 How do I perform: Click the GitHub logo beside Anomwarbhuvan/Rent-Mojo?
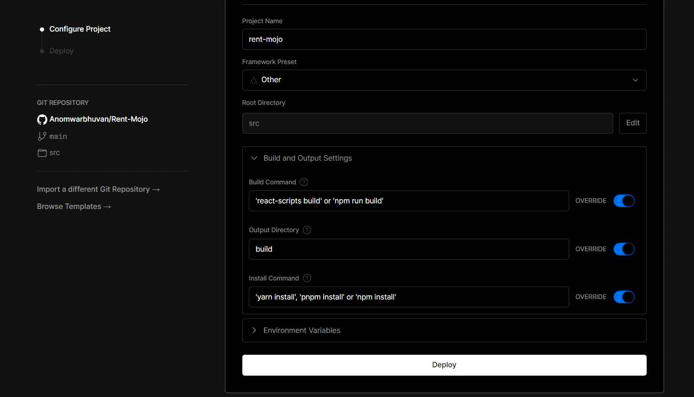(x=42, y=119)
